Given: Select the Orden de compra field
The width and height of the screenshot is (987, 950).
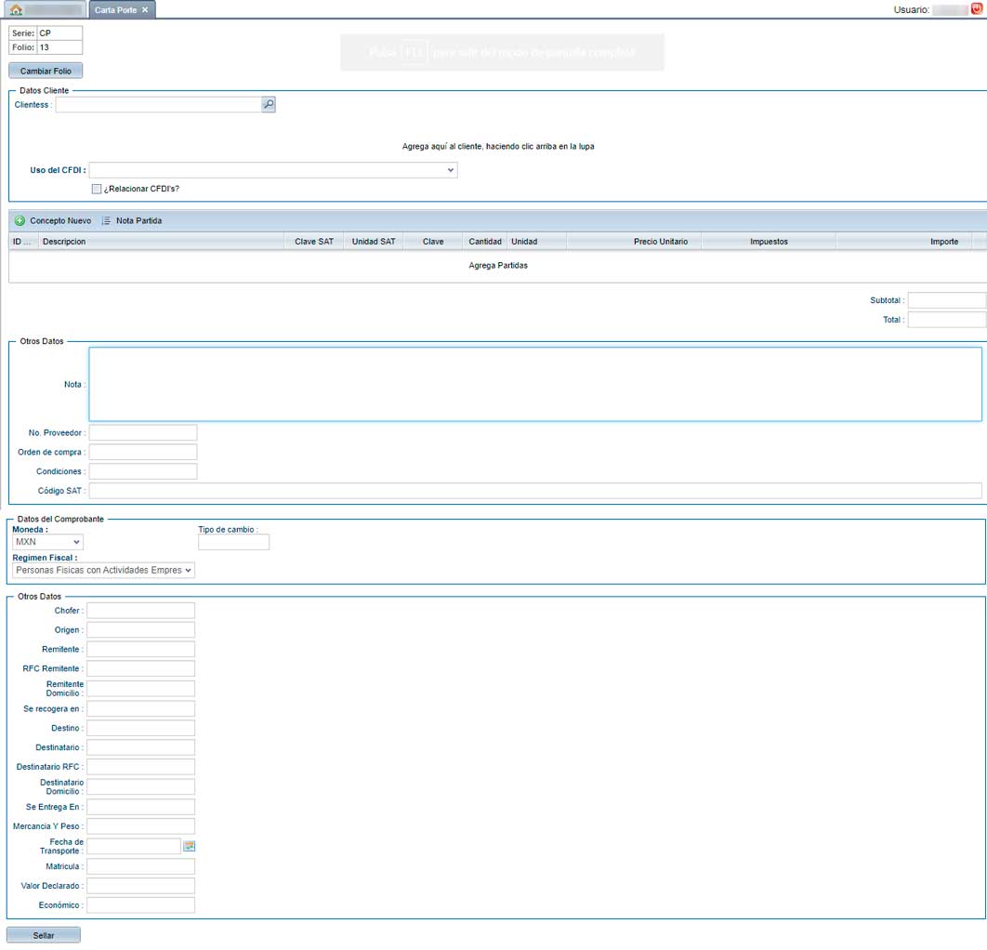Looking at the screenshot, I should click(143, 452).
